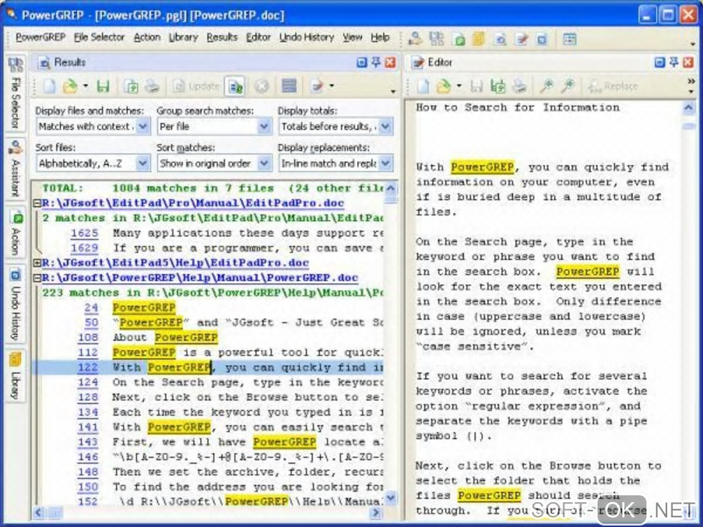Open a file with the Editor toolbar folder icon

443,86
